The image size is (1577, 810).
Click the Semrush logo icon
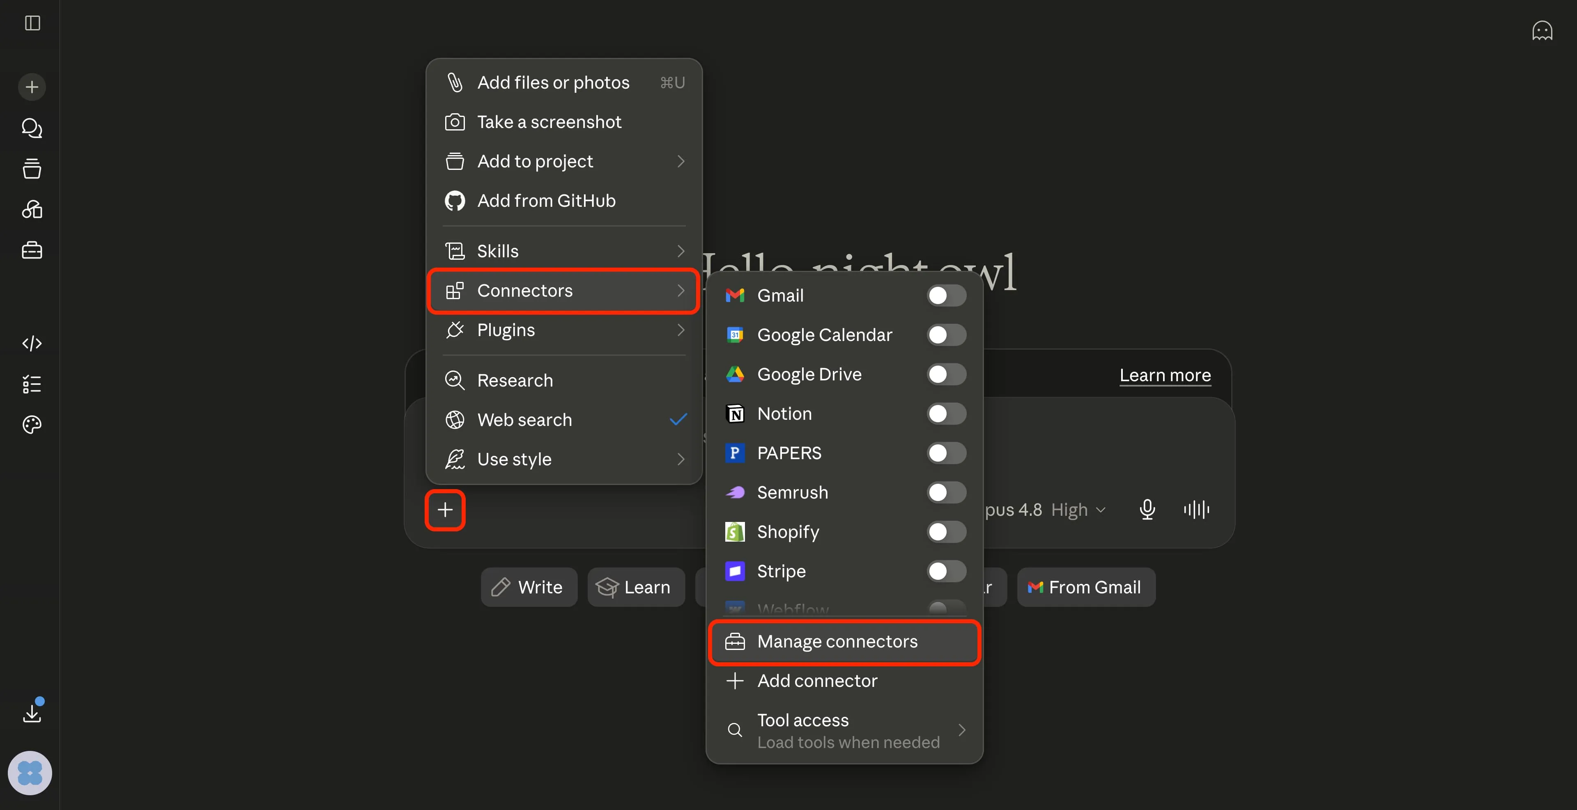735,492
